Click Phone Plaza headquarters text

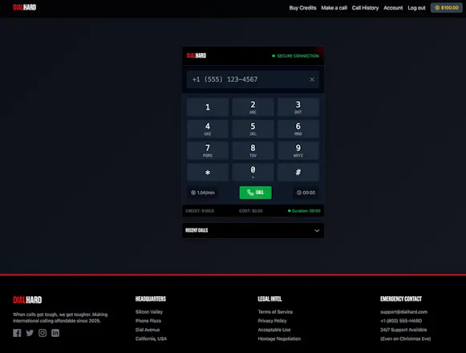(148, 321)
